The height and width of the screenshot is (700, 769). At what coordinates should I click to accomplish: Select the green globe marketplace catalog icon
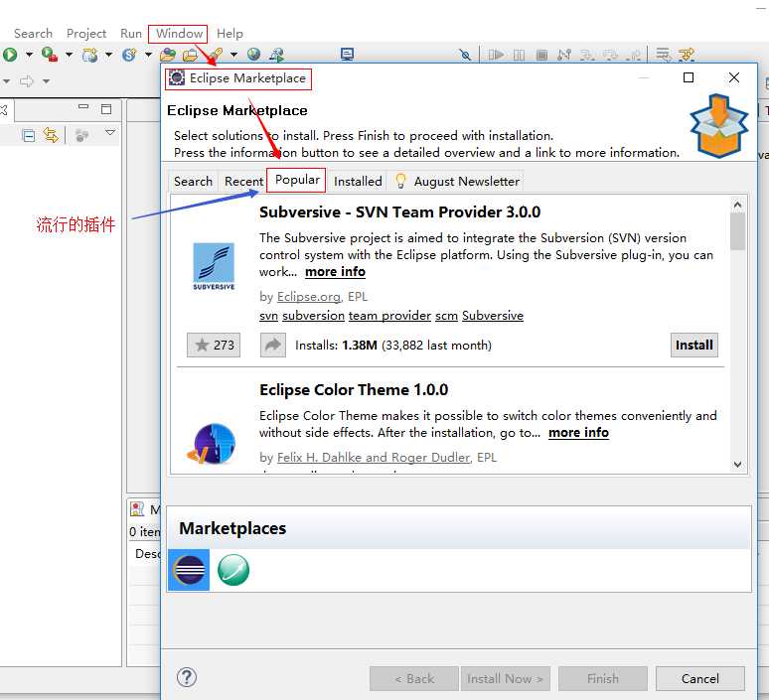pos(232,570)
